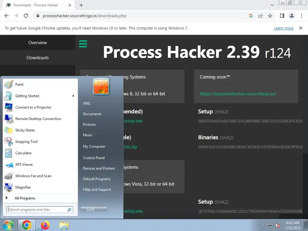Open Documents from Start menu

click(x=92, y=114)
